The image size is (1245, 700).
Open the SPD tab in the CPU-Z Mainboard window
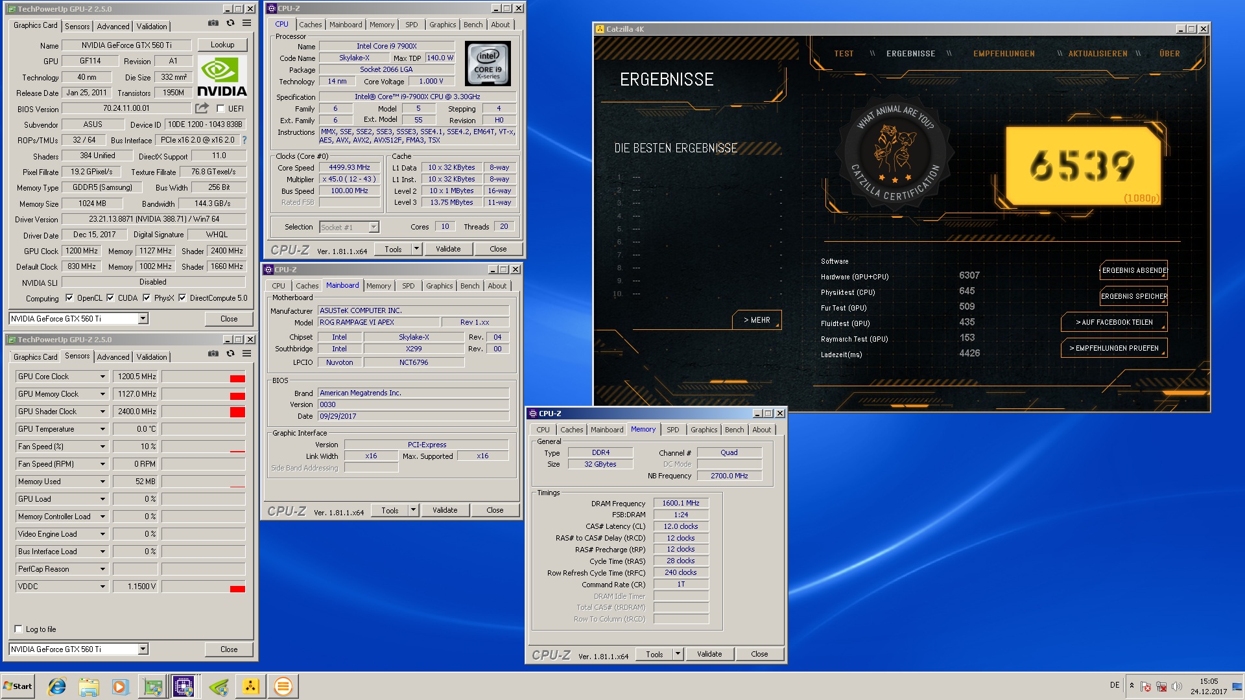coord(408,286)
